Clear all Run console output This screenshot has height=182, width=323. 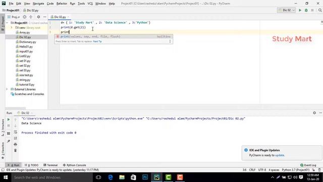tap(15, 151)
